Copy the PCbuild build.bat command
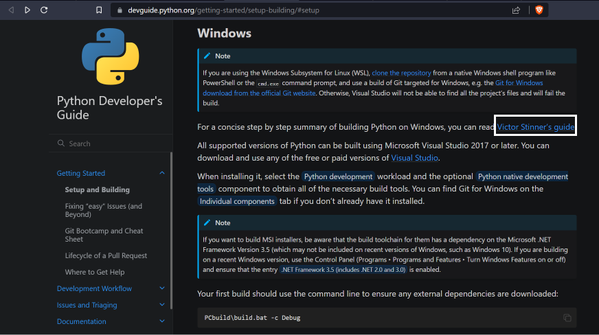The width and height of the screenshot is (599, 335). point(567,318)
